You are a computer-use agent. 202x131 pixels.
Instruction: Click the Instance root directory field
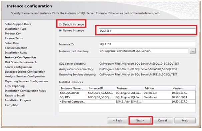144,51
